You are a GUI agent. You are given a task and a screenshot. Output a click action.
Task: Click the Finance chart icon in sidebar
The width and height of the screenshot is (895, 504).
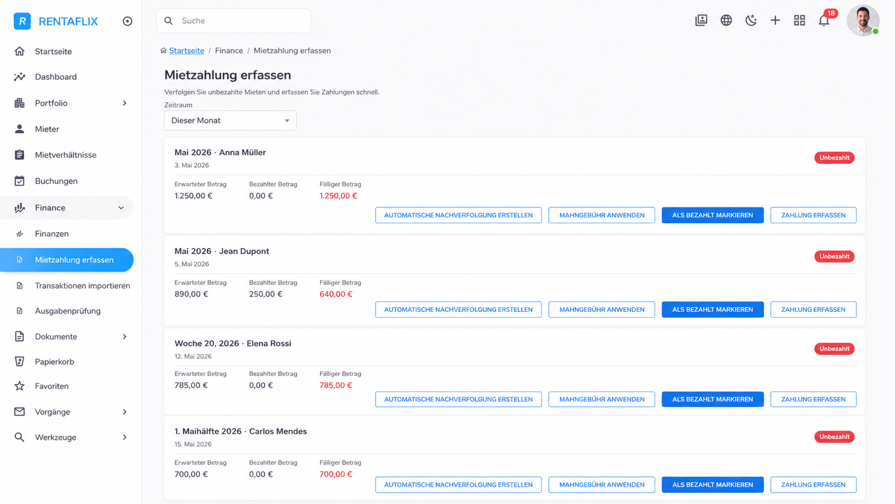[x=20, y=208]
